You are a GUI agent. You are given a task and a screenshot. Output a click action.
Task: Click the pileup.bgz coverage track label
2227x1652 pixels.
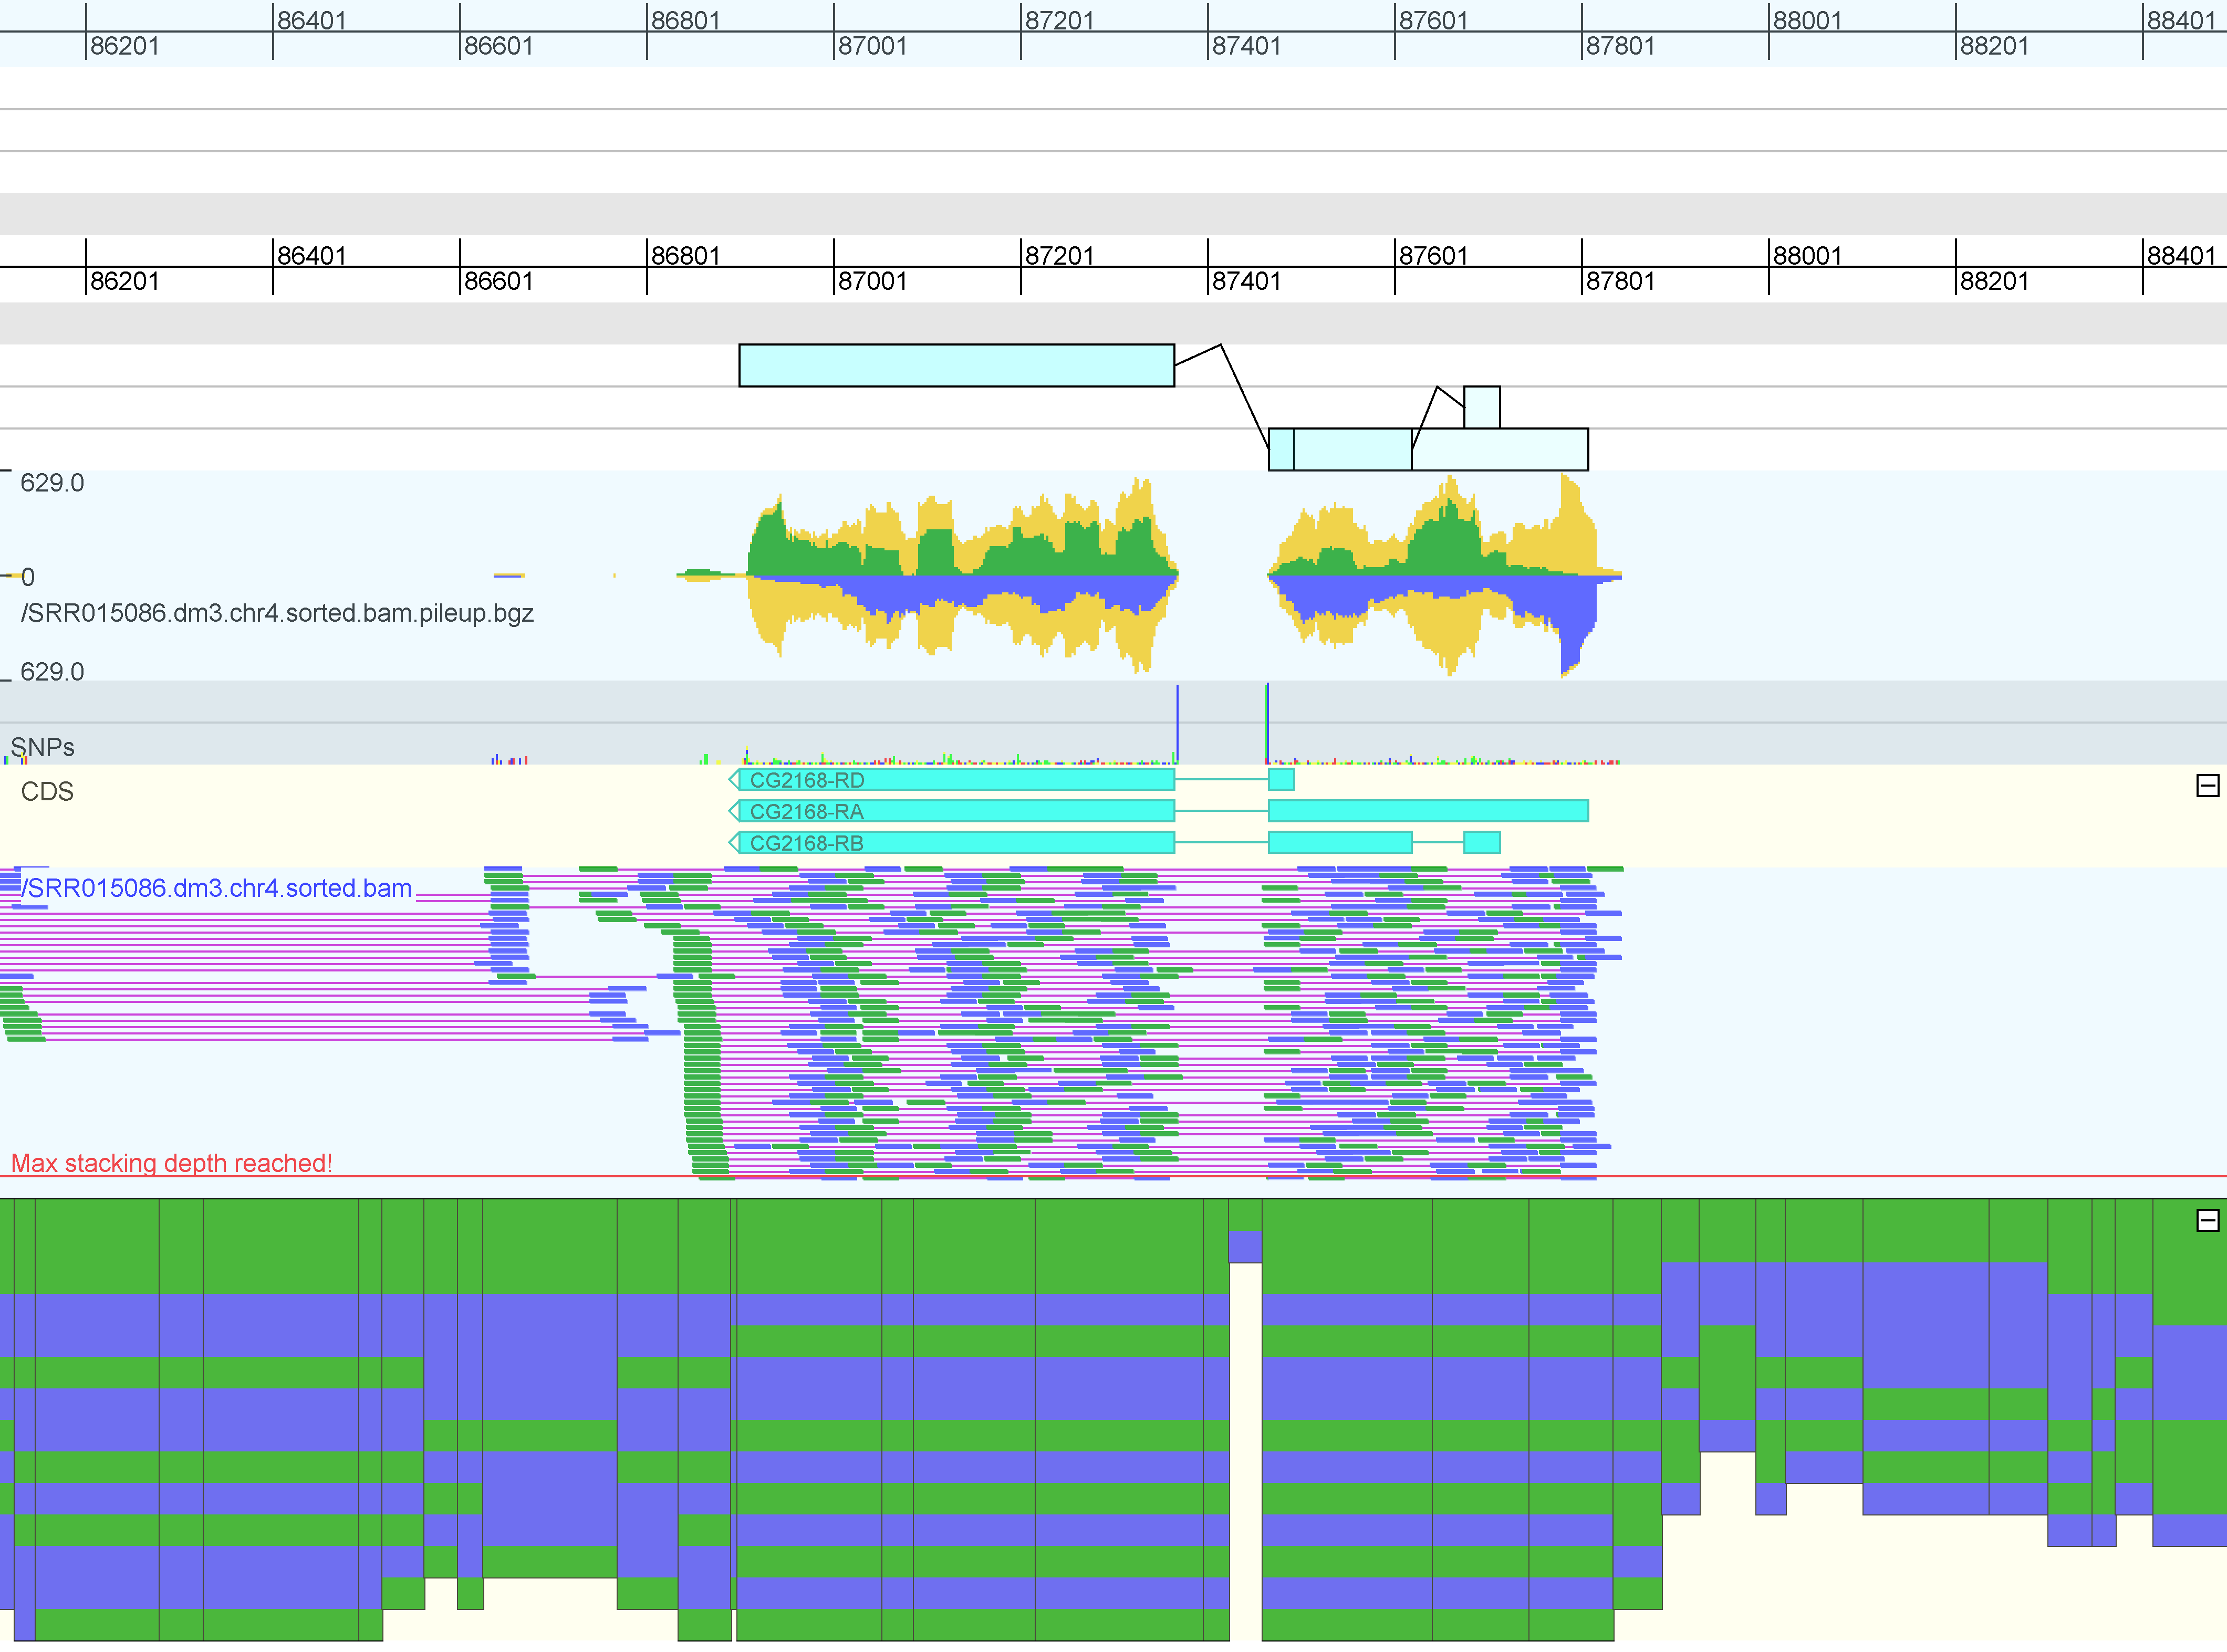pos(277,613)
